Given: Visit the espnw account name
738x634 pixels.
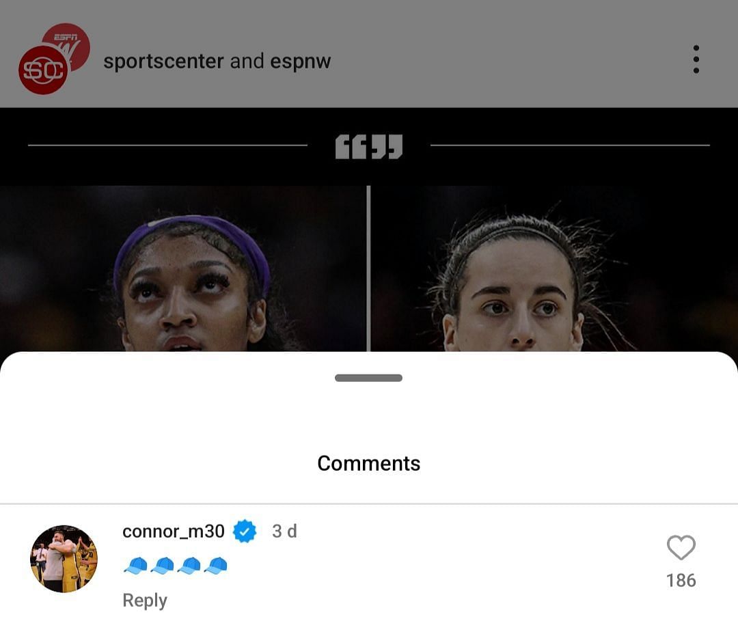Looking at the screenshot, I should 300,61.
